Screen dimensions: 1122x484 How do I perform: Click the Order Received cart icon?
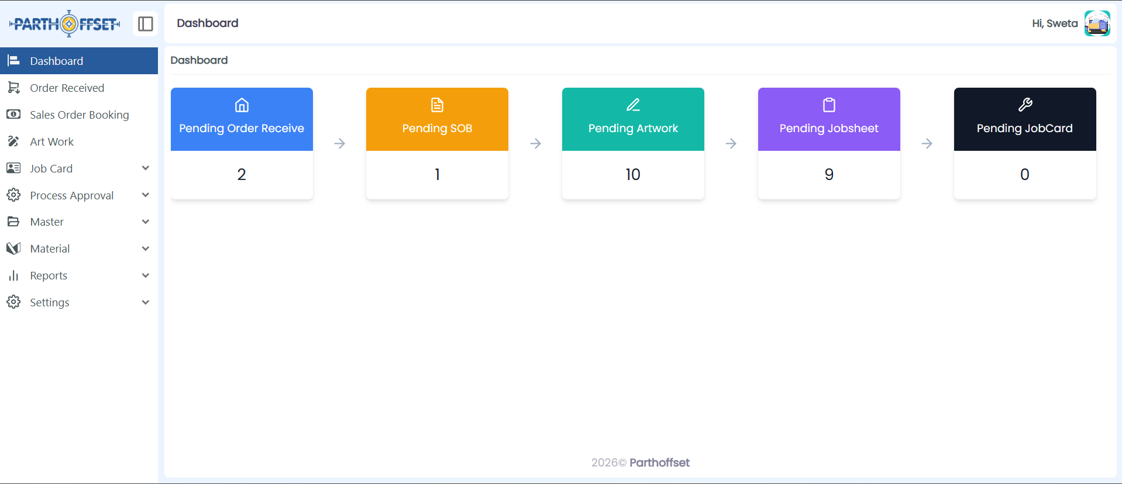click(x=13, y=88)
